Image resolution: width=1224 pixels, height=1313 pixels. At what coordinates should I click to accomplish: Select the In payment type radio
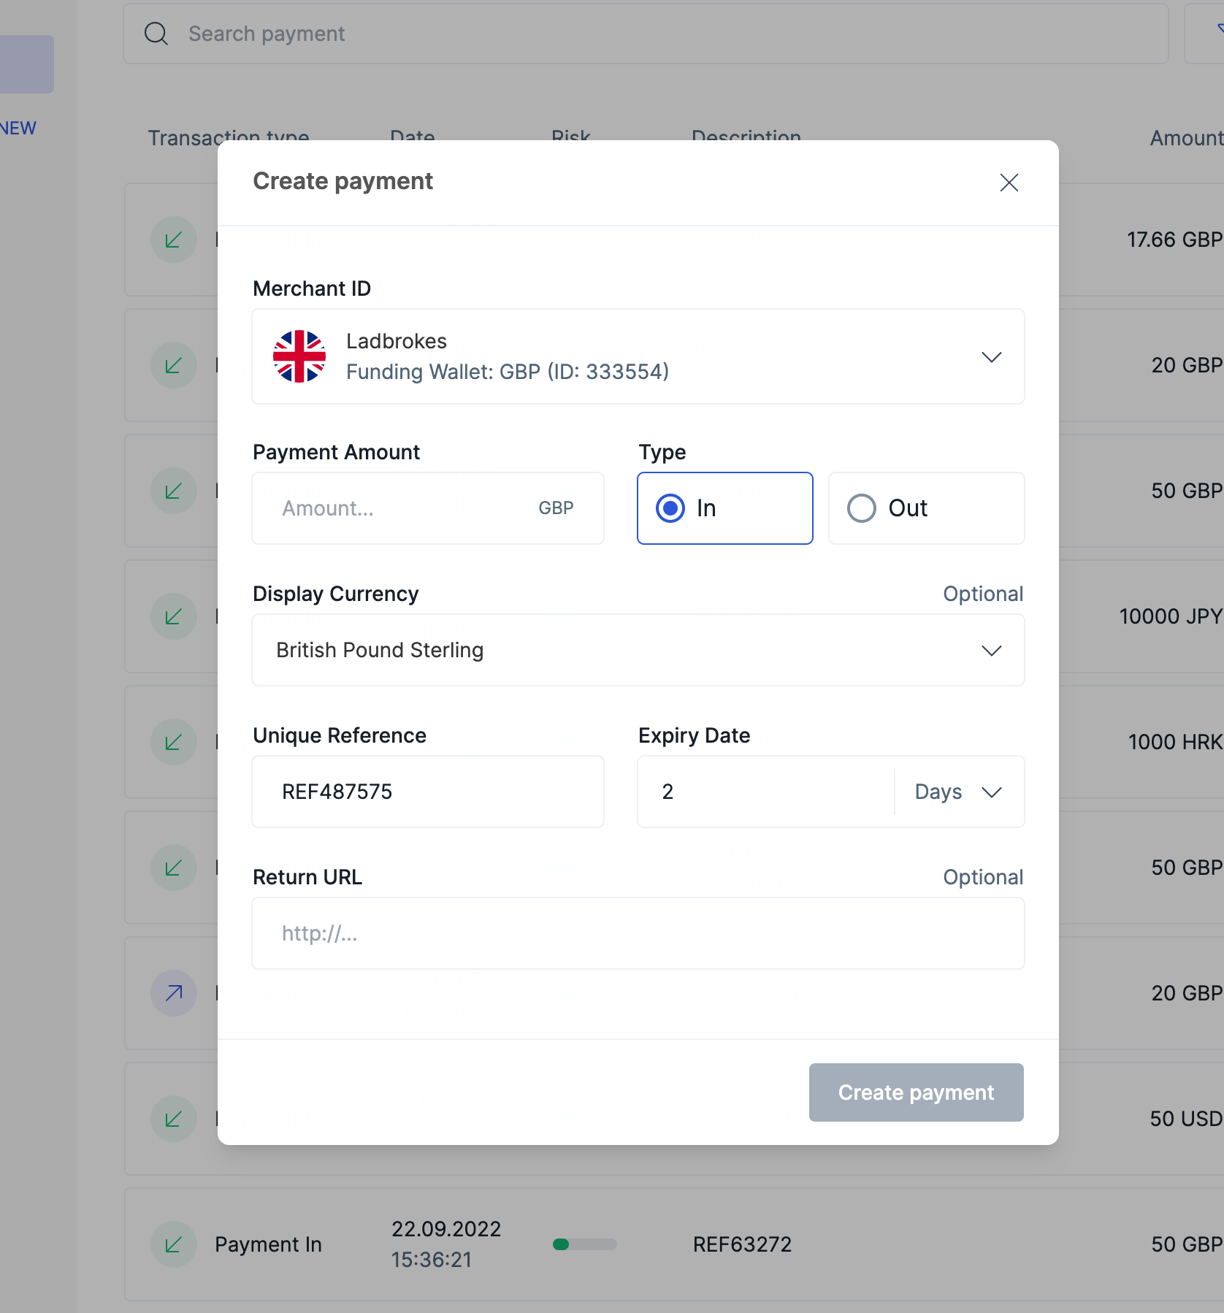pyautogui.click(x=724, y=508)
